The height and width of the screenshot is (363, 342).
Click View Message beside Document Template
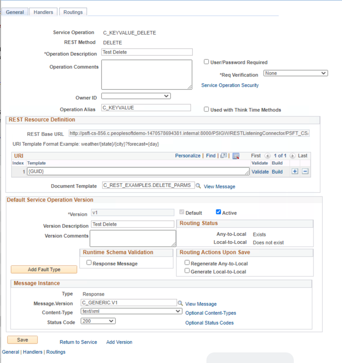pos(219,186)
